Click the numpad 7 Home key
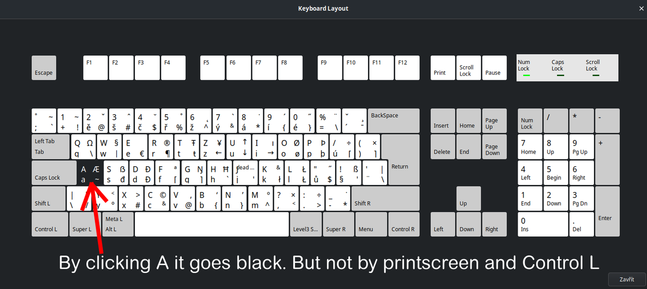Image resolution: width=647 pixels, height=289 pixels. tap(530, 147)
